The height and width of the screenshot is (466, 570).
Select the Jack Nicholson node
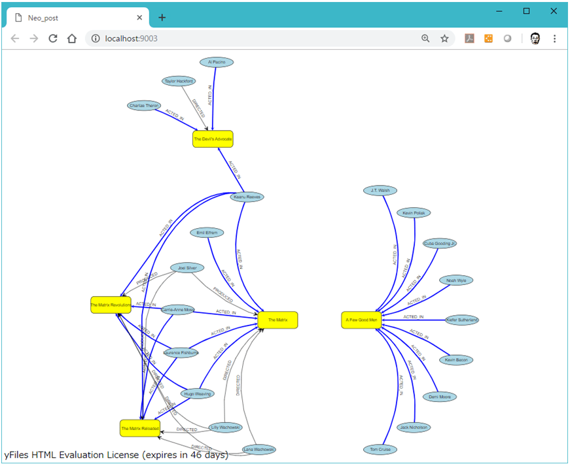(x=414, y=427)
